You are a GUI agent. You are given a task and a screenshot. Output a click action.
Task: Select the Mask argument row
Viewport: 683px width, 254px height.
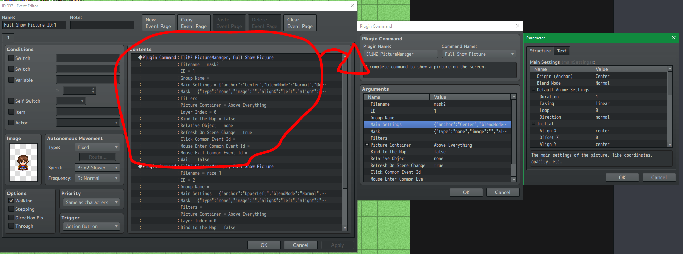pyautogui.click(x=437, y=131)
